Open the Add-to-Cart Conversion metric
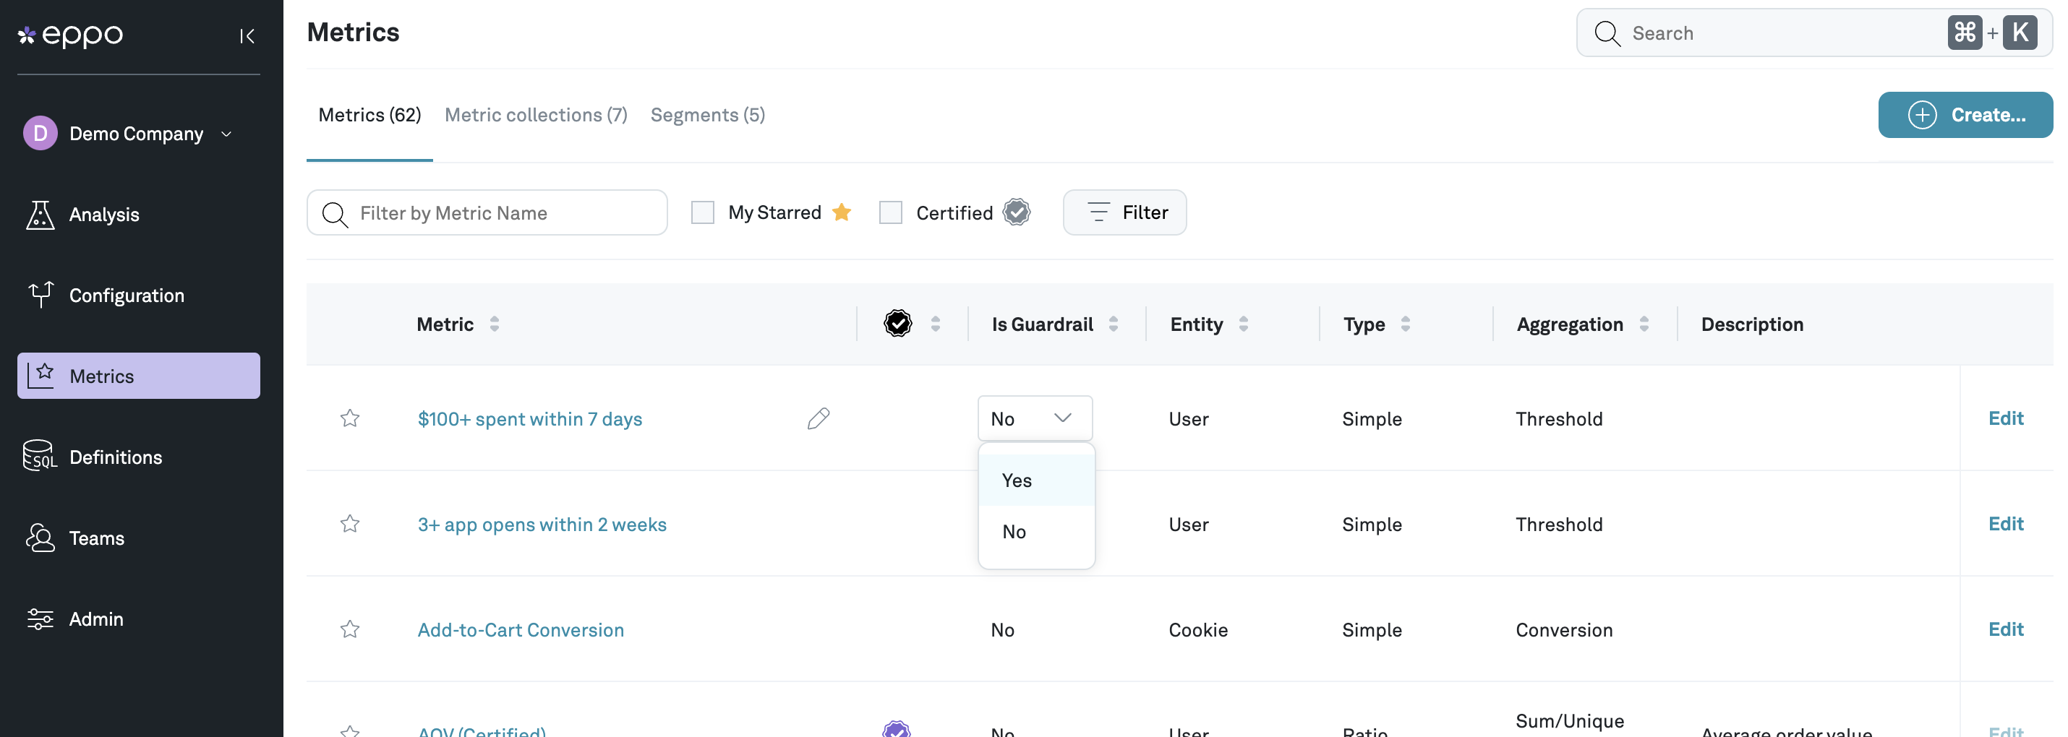 (520, 629)
